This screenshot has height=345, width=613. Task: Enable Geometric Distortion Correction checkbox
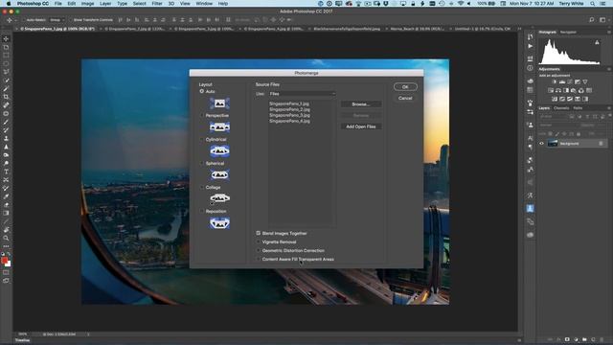(259, 250)
